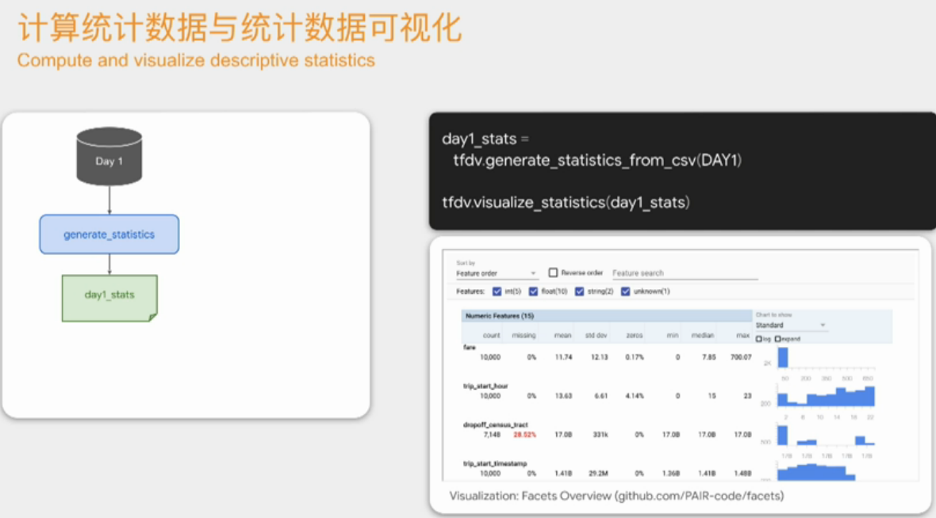
Task: Enable the log chart checkbox
Action: coord(759,339)
